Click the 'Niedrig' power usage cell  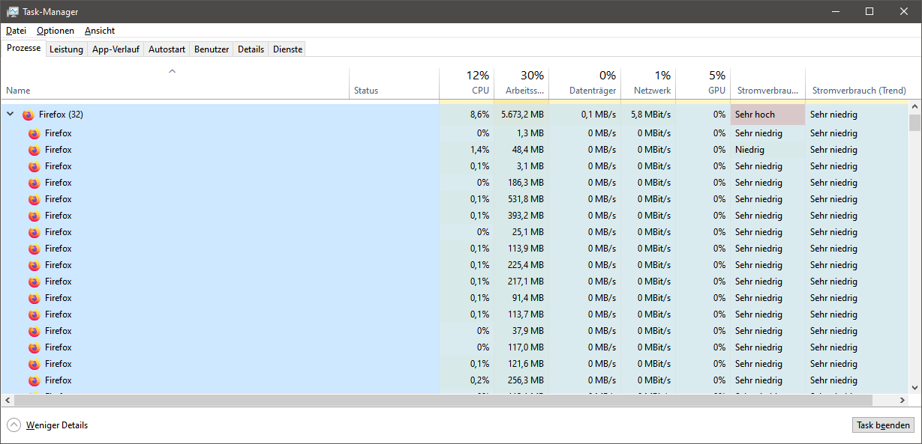point(767,150)
